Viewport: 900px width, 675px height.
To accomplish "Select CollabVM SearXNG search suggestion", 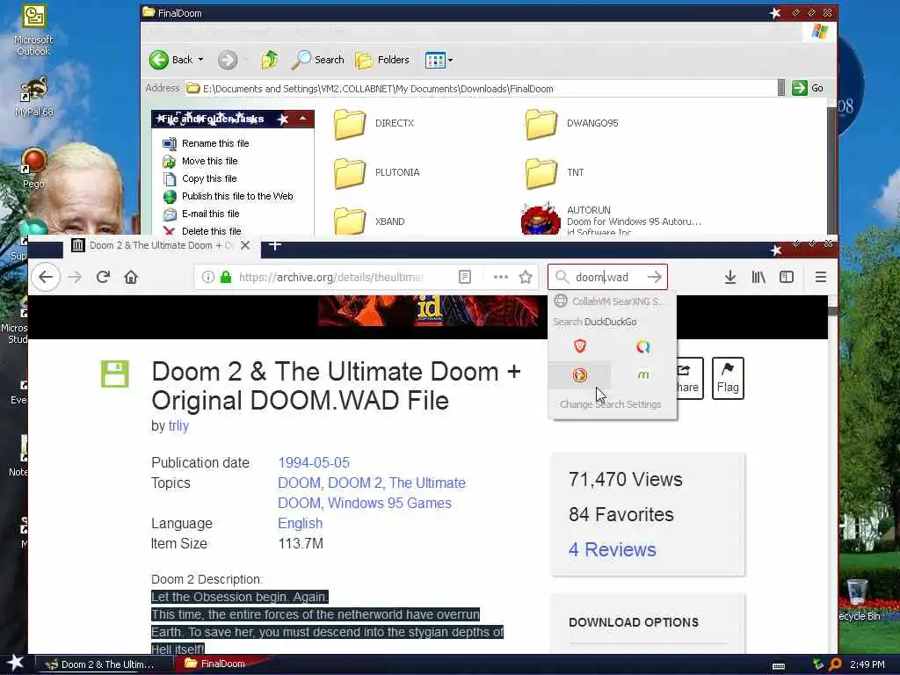I will point(613,301).
